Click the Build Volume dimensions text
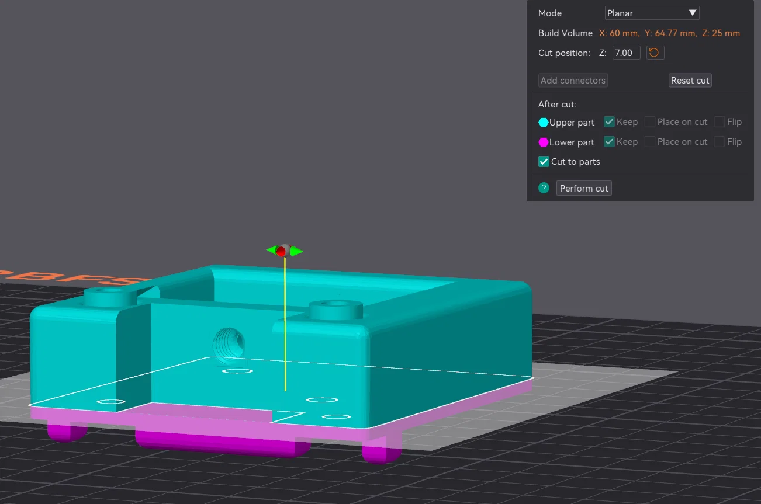Viewport: 761px width, 504px height. [669, 33]
